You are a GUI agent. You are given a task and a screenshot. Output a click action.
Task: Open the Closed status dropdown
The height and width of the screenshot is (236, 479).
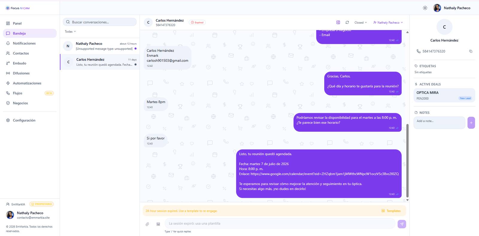point(360,22)
